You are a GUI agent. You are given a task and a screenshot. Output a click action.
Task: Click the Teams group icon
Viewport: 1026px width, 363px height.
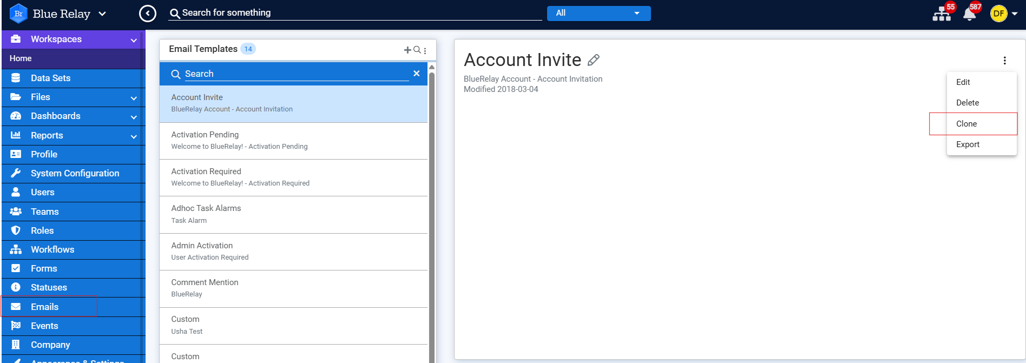[x=16, y=212]
